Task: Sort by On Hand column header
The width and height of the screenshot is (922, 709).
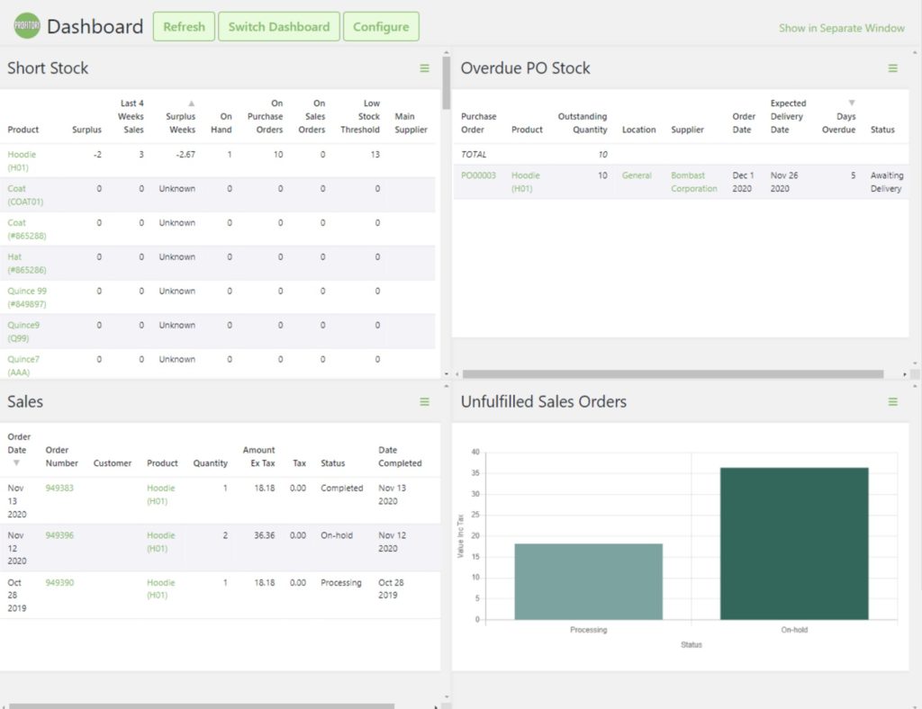Action: (221, 122)
